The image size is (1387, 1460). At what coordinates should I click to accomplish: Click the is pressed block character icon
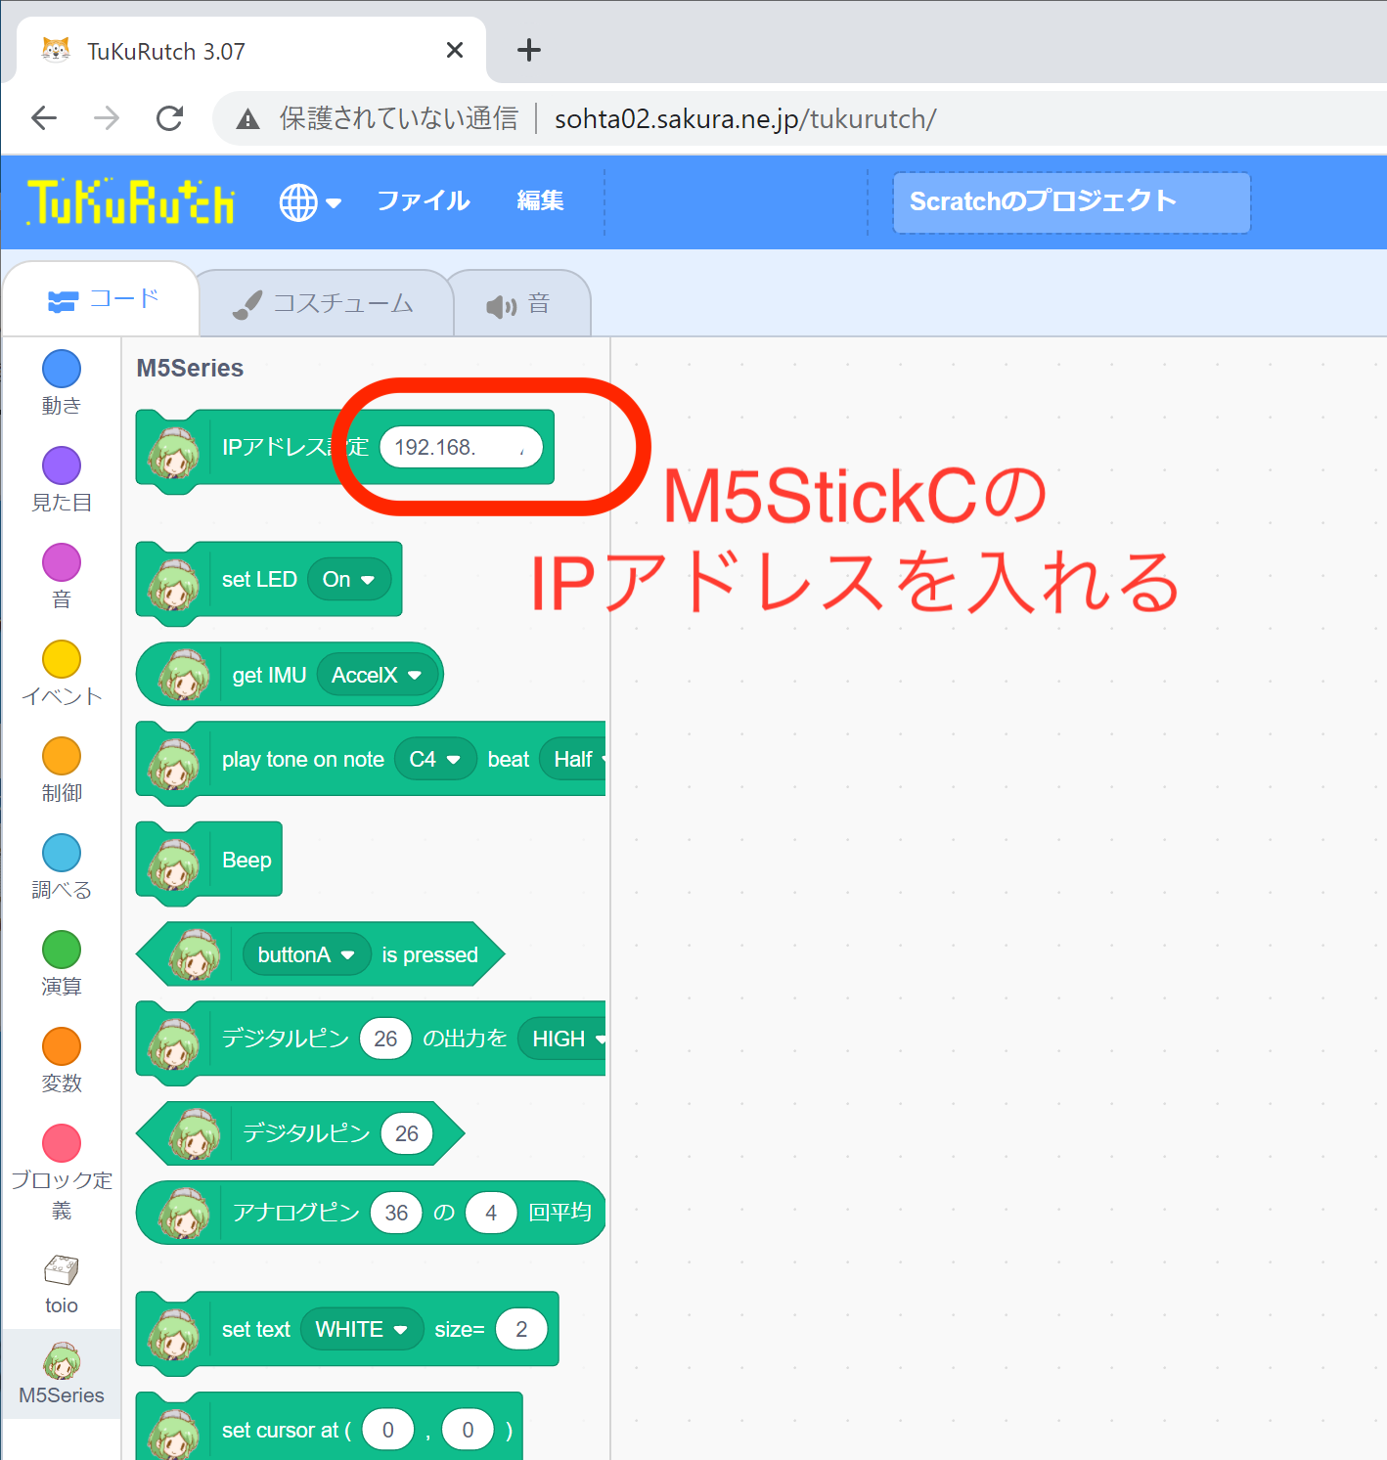195,954
